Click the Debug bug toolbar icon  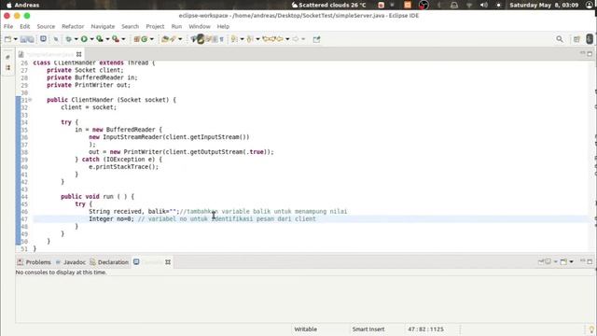[68, 39]
